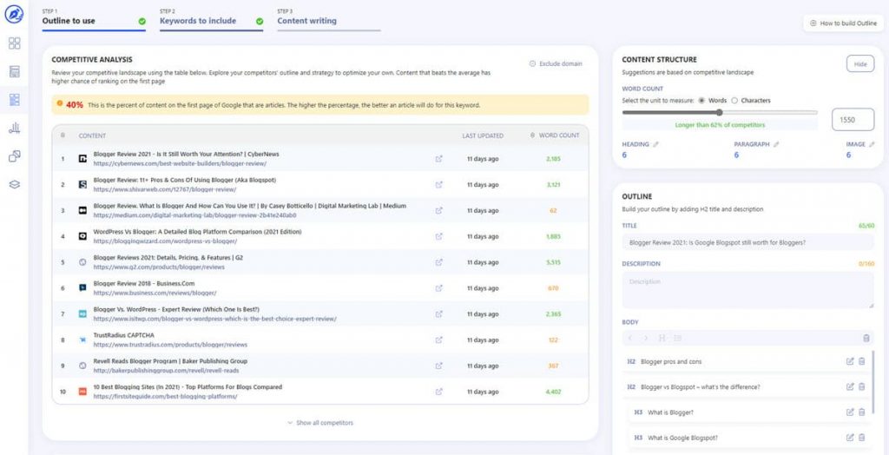889x455 pixels.
Task: Open the dashboard grid icon in sidebar
Action: coord(14,43)
